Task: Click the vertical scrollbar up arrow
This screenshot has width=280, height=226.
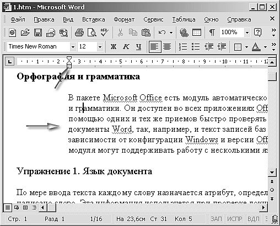Action: point(272,62)
